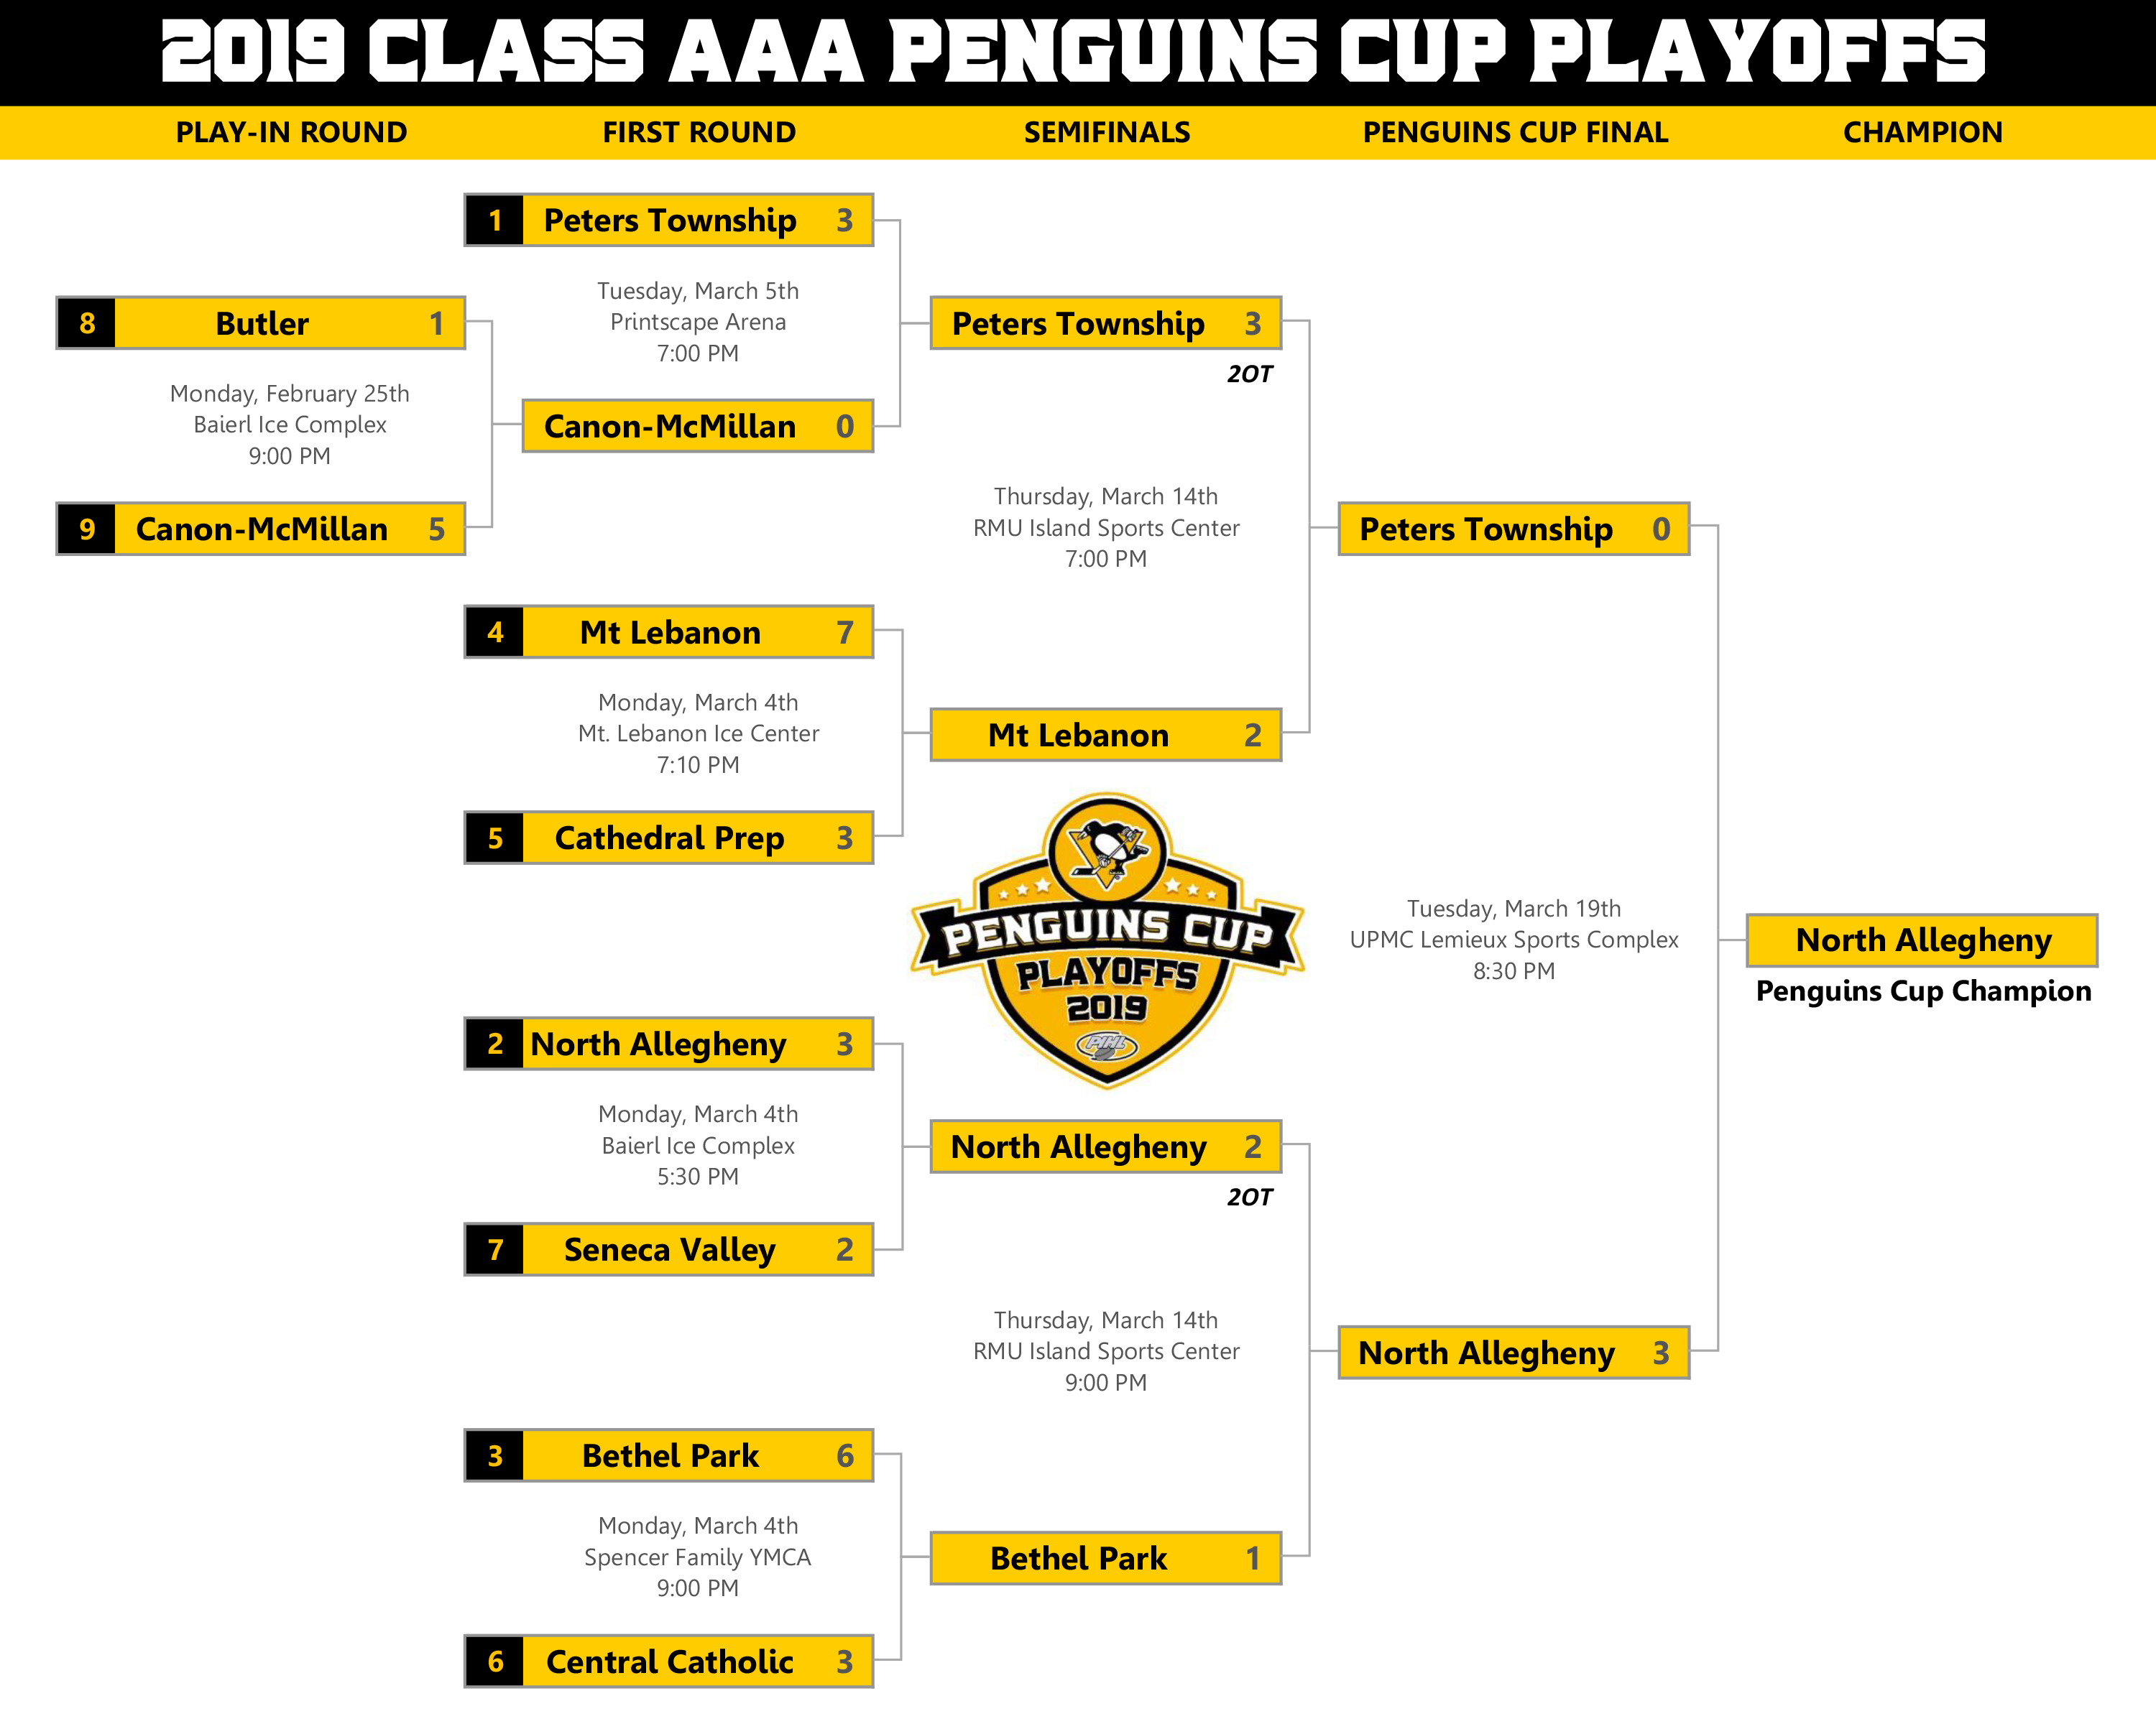Click seed 6 badge beside Central Catholic
The image size is (2156, 1724).
(x=495, y=1661)
